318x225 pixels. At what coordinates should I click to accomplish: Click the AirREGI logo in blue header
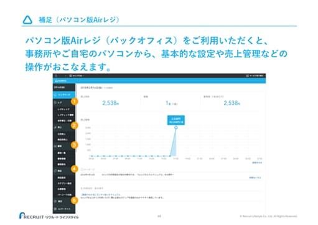point(60,80)
